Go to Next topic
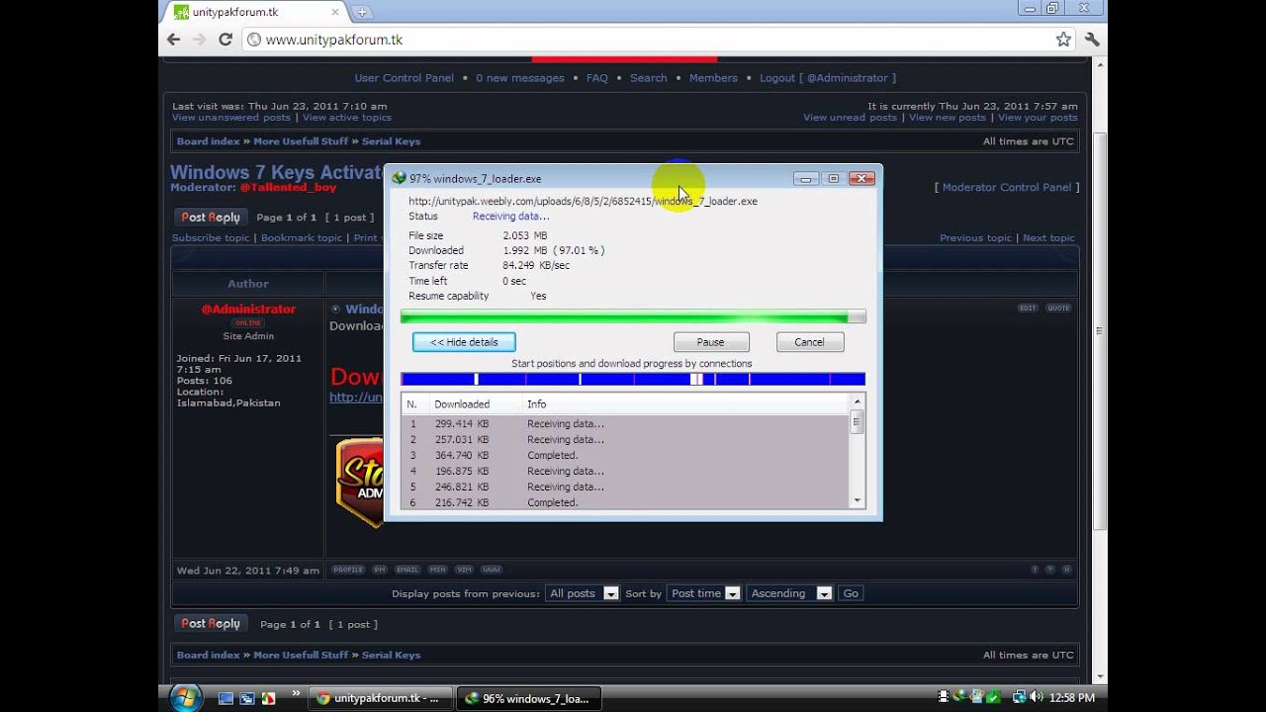The image size is (1266, 712). pyautogui.click(x=1048, y=238)
